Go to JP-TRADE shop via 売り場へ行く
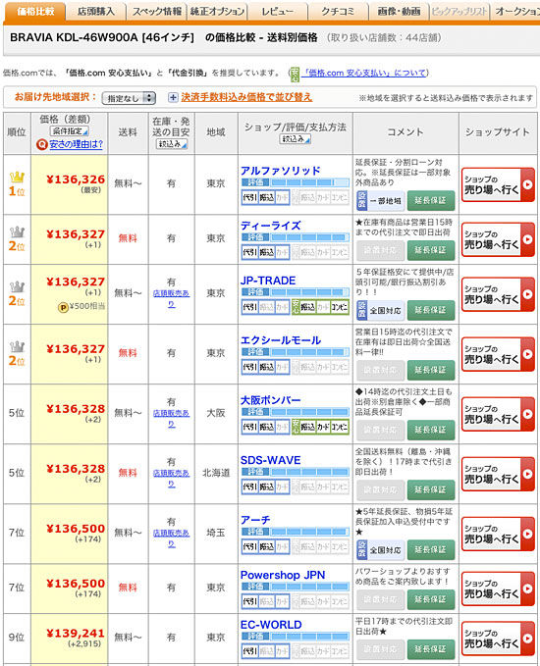 click(x=498, y=294)
